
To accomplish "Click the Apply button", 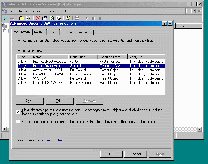I will pos(160,154).
